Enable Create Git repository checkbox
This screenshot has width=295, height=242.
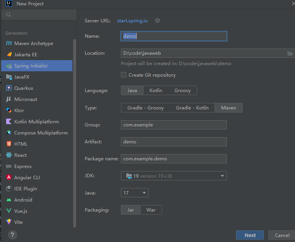(x=124, y=75)
